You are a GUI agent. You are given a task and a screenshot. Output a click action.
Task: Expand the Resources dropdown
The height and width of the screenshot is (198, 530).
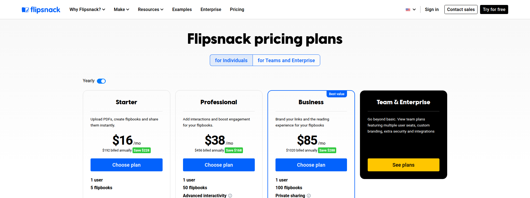click(x=150, y=9)
